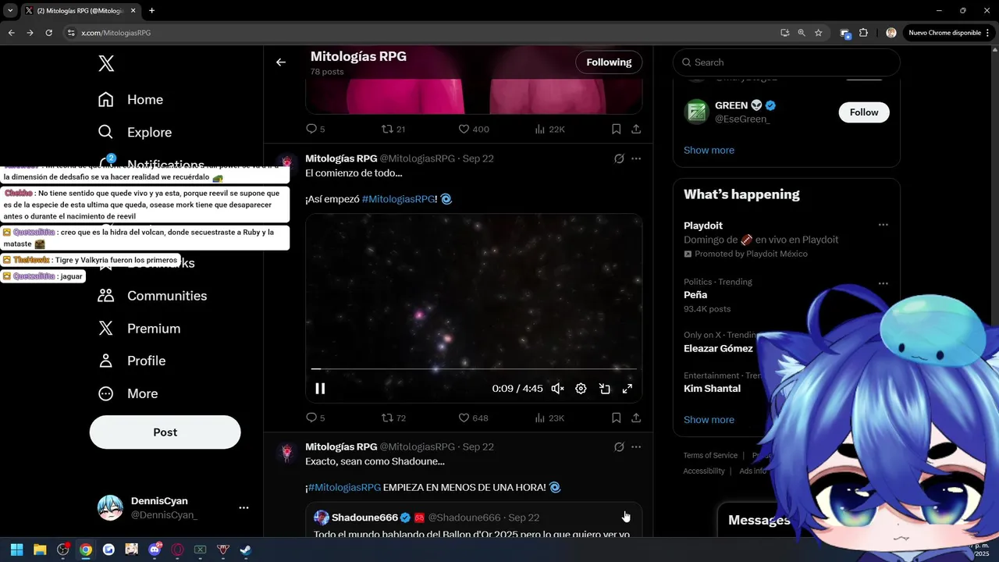
Task: Open Steam from the taskbar
Action: pos(246,550)
